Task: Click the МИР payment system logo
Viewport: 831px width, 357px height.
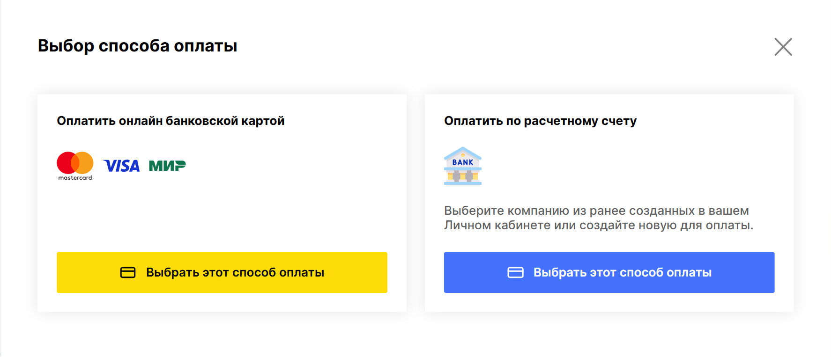Action: (x=167, y=165)
